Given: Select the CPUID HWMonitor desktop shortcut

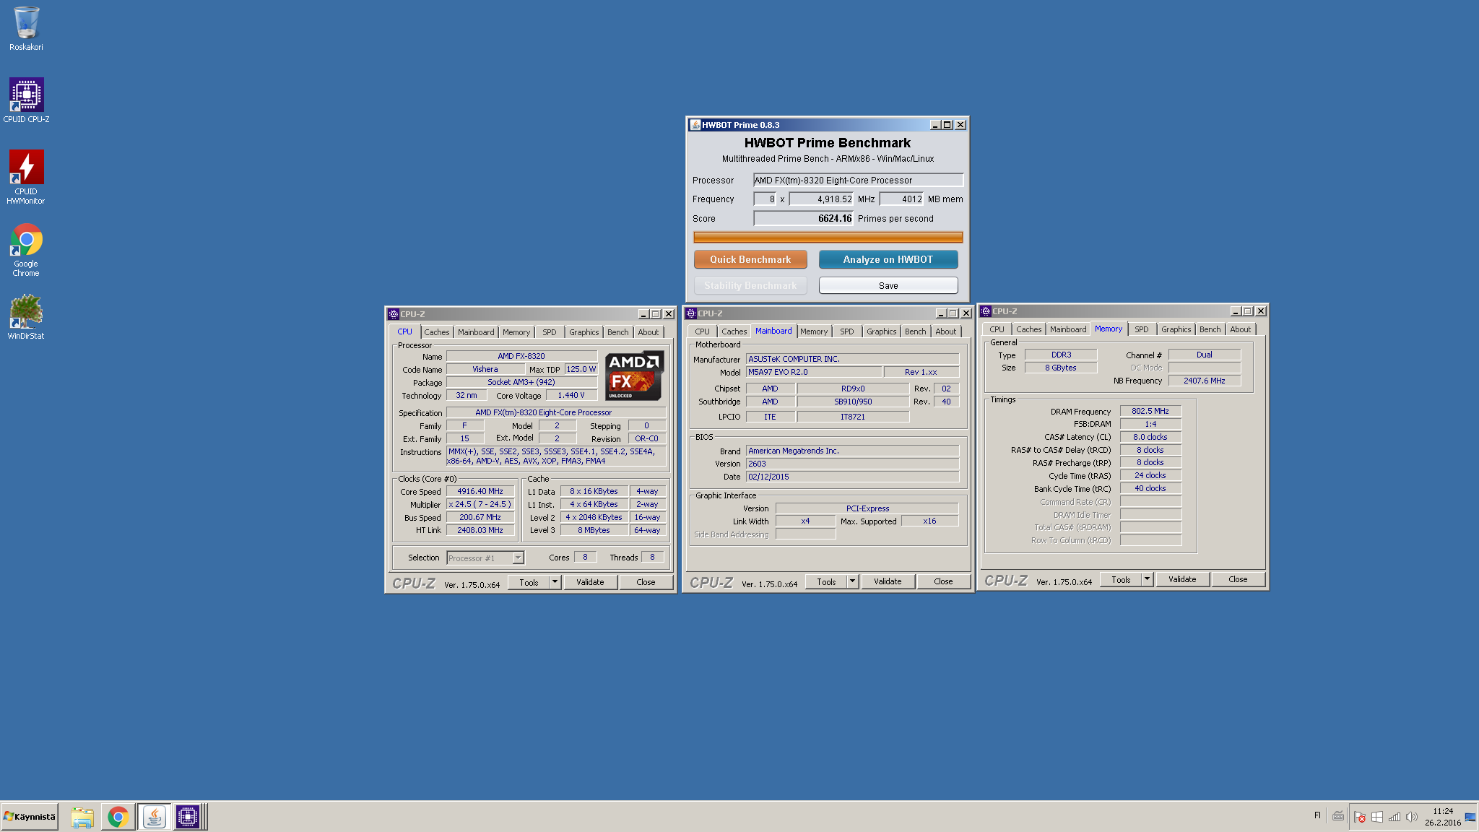Looking at the screenshot, I should click(x=26, y=177).
